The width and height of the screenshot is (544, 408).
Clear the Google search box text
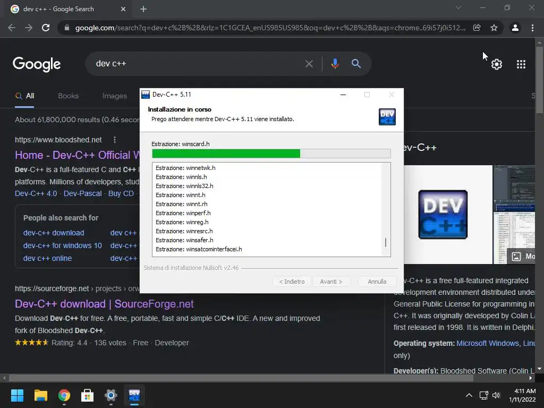pos(309,64)
